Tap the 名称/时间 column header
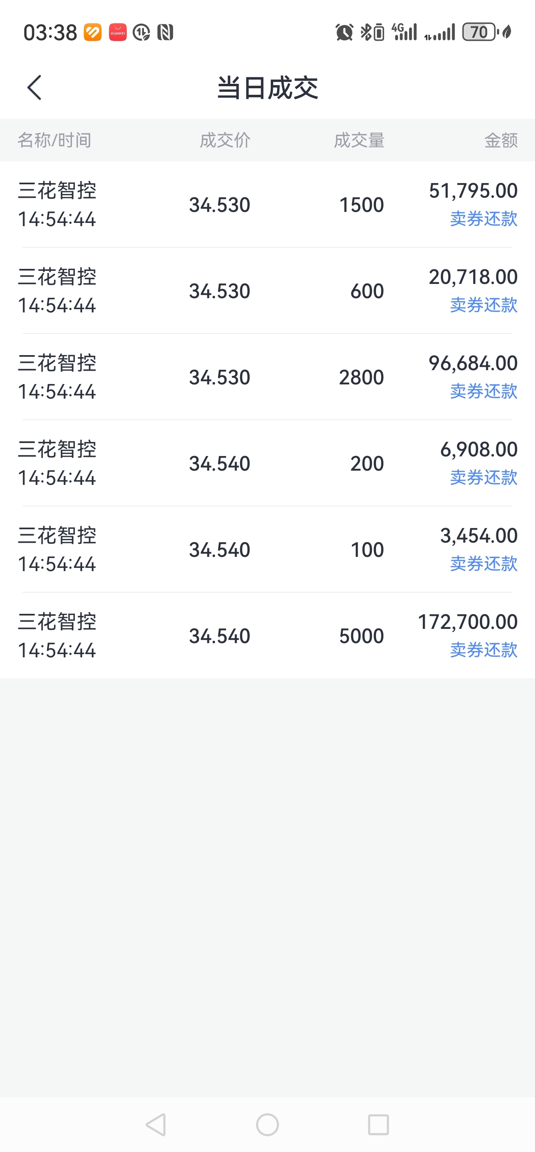 (x=54, y=140)
